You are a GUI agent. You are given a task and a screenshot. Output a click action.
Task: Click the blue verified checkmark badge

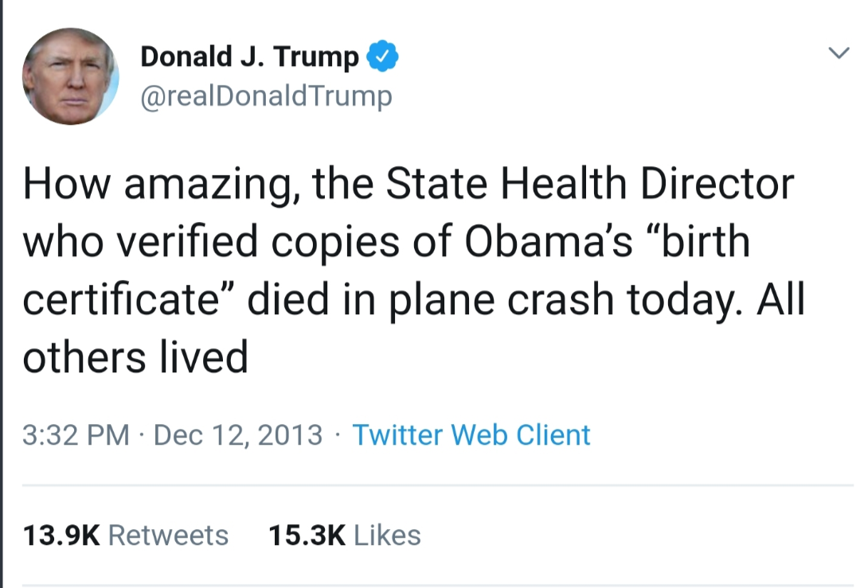click(x=383, y=56)
